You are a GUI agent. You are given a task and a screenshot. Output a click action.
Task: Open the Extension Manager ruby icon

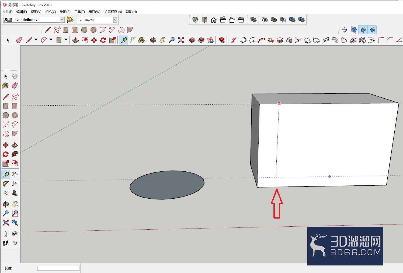point(222,40)
